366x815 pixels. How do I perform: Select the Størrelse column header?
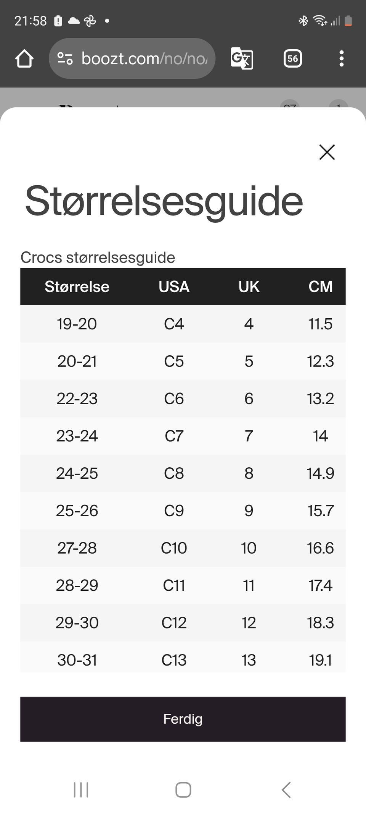tap(77, 287)
